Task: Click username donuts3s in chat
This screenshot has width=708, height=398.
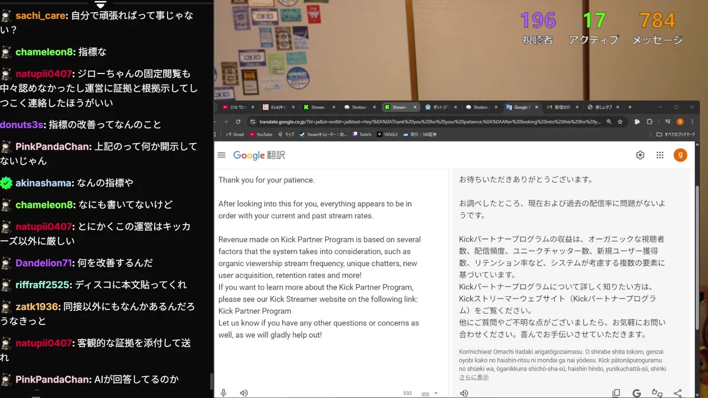Action: coord(22,125)
